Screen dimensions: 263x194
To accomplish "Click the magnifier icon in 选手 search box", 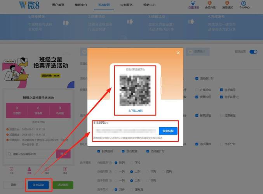I will coord(10,154).
